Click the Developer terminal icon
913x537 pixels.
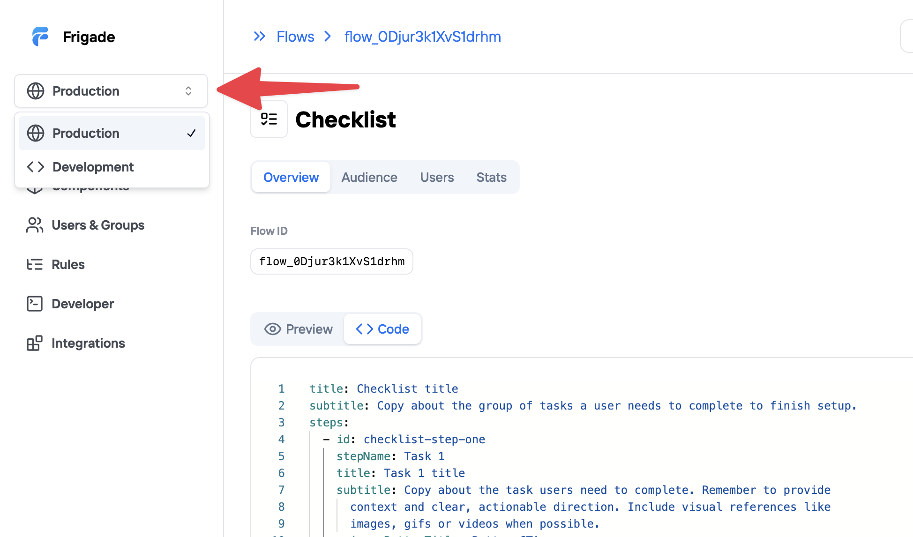tap(35, 304)
